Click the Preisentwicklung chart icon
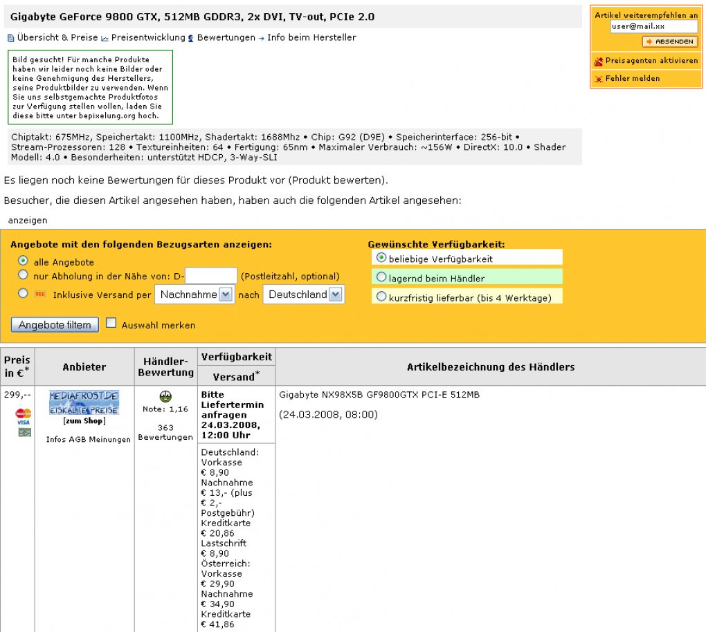Image resolution: width=706 pixels, height=632 pixels. [105, 38]
